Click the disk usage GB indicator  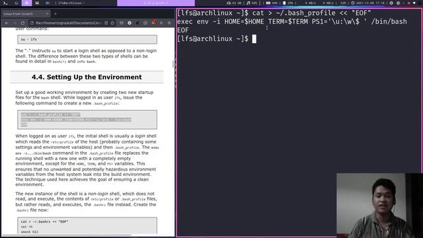click(x=234, y=3)
